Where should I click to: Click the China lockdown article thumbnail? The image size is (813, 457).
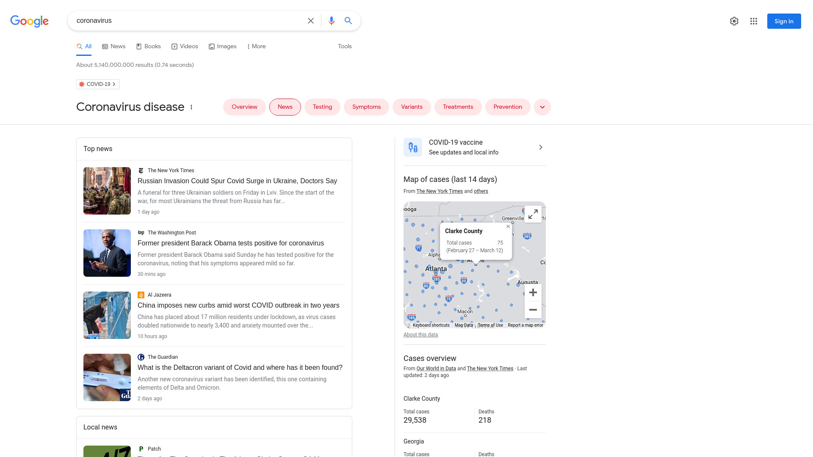107,315
